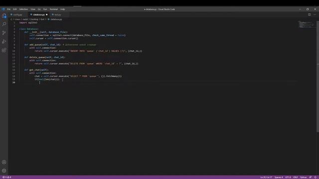This screenshot has width=319, height=179.
Task: Click the Users breadcrumb segment
Action: [18, 19]
